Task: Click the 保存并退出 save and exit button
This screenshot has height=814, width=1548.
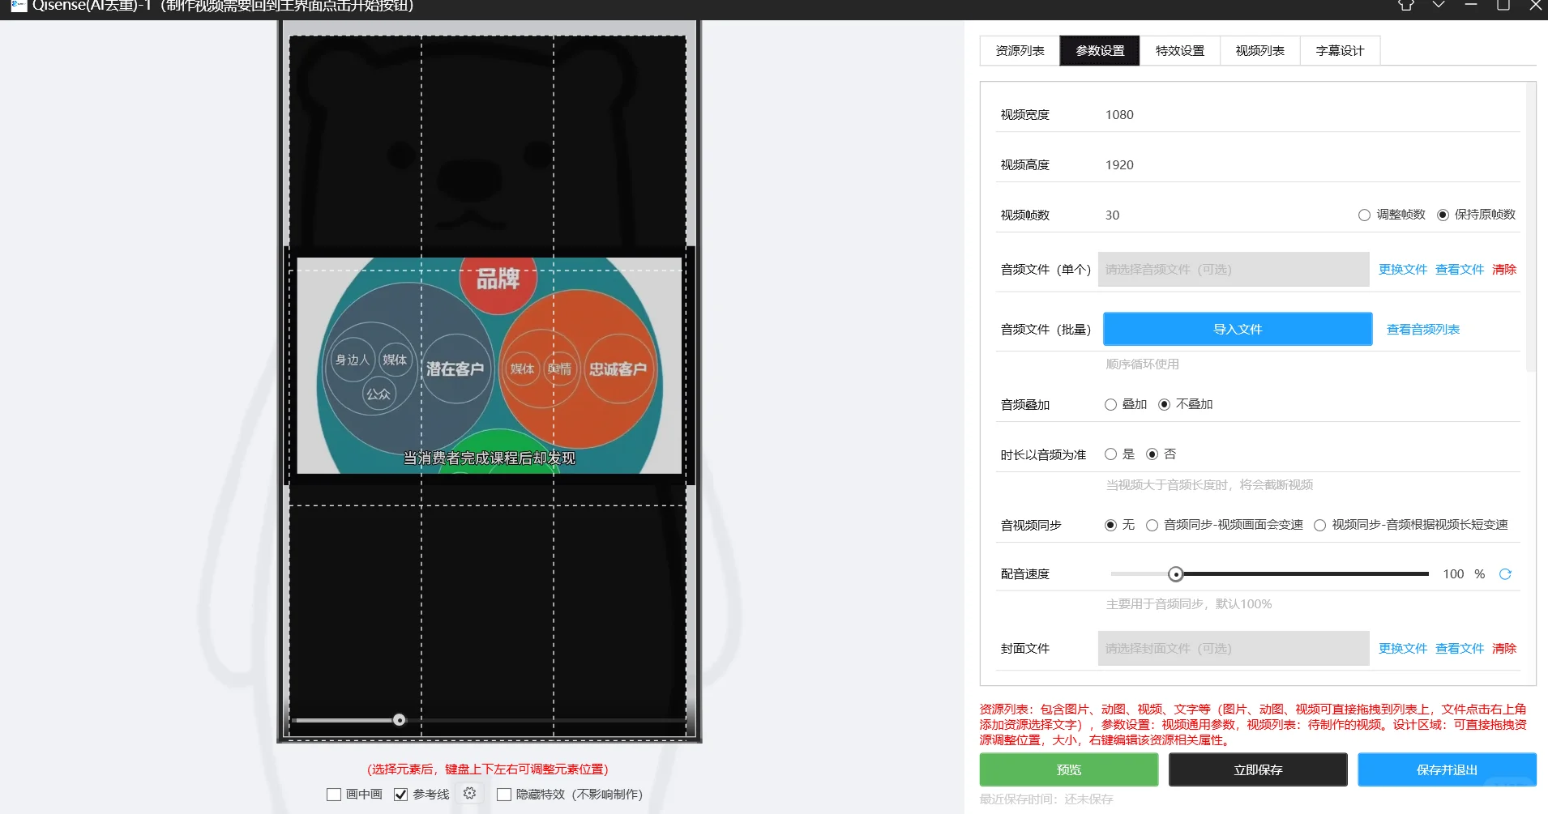Action: pyautogui.click(x=1448, y=769)
